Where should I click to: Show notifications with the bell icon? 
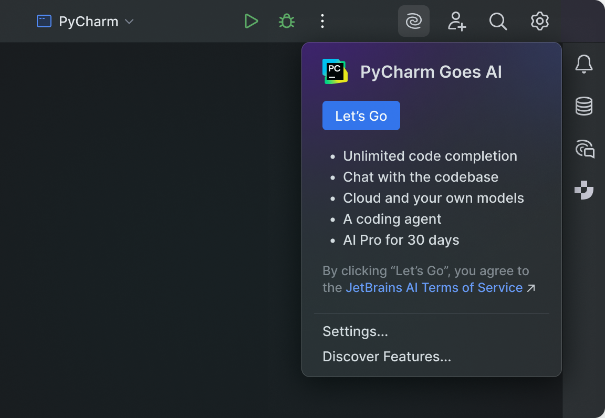(x=584, y=64)
